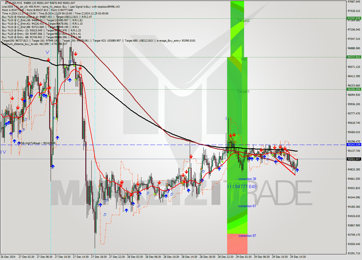
Task: Click axis price 95936.200
Action: pyautogui.click(x=354, y=104)
